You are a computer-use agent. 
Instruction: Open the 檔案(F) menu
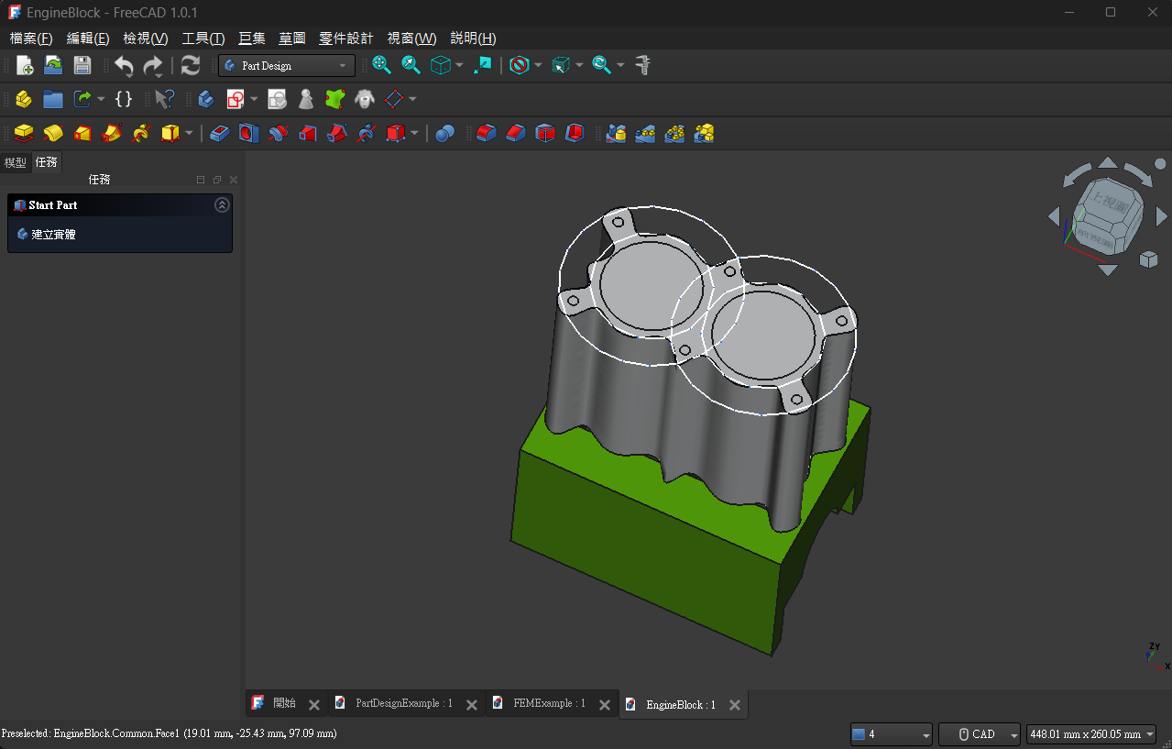(x=31, y=39)
